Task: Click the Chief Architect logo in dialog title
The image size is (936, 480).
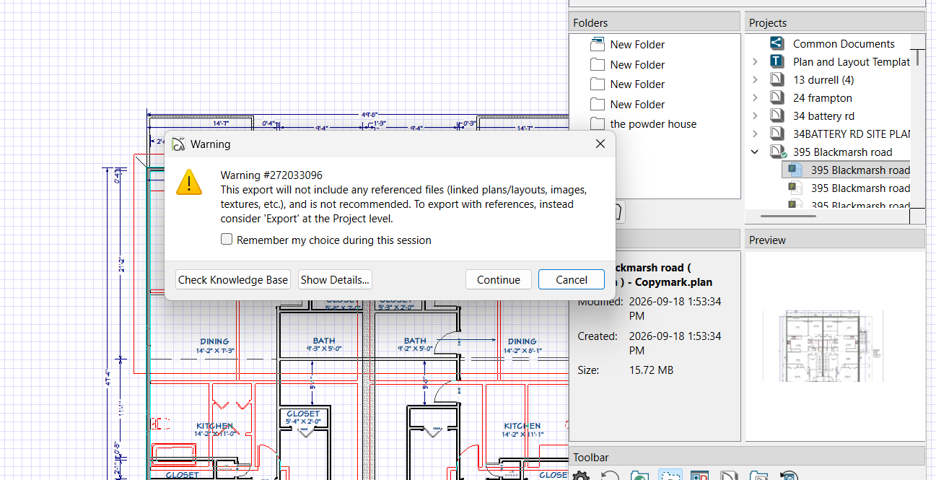Action: click(178, 144)
